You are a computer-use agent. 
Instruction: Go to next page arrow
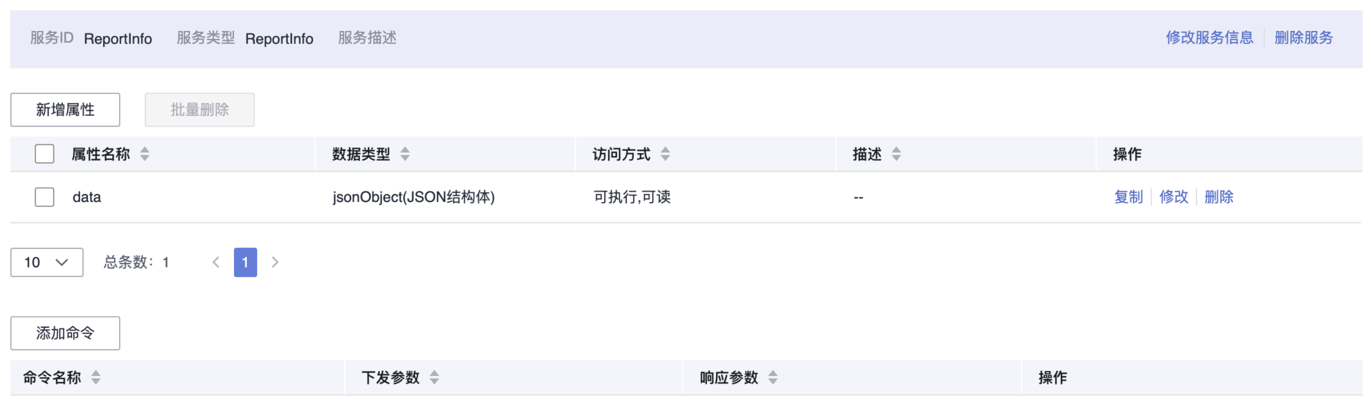(x=275, y=262)
